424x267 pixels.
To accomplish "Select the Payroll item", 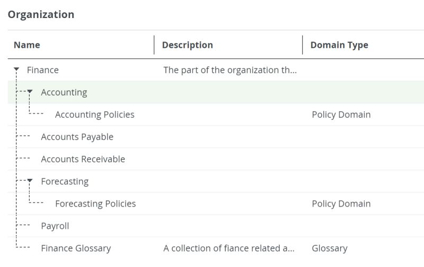I will tap(55, 226).
